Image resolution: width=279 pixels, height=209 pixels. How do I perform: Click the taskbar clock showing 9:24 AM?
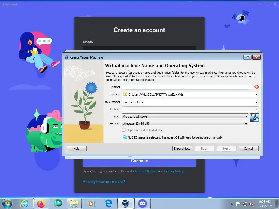[x=265, y=204]
